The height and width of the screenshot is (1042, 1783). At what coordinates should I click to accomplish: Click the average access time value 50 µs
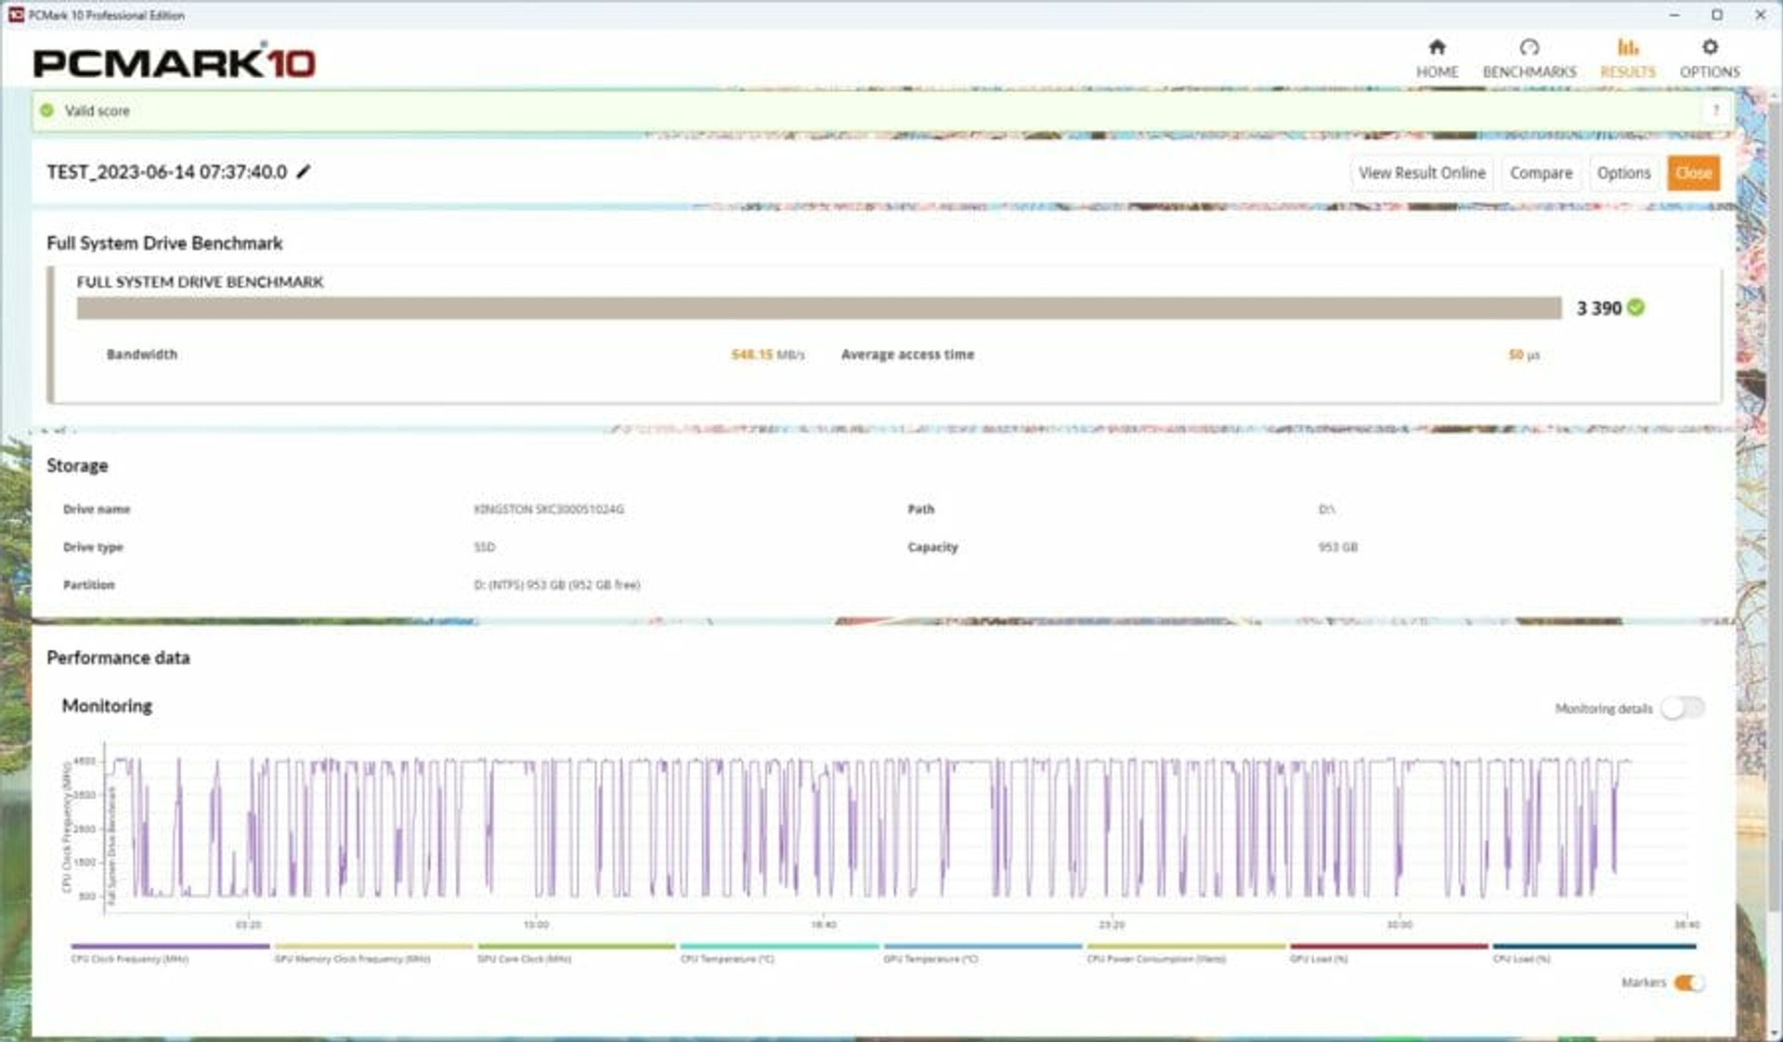(1523, 355)
